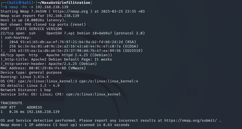
Task: Click the PORT STATE SERVICE VERSION header row
Action: pyautogui.click(x=31, y=29)
